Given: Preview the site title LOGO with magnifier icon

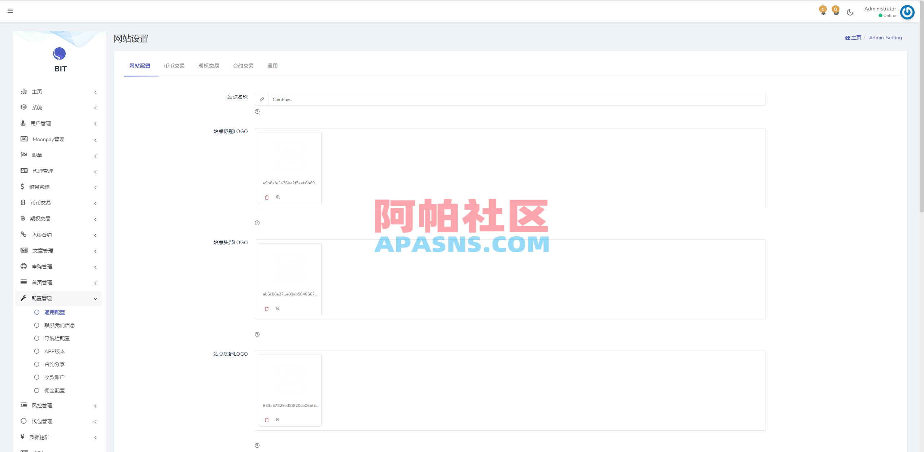Looking at the screenshot, I should click(x=278, y=197).
